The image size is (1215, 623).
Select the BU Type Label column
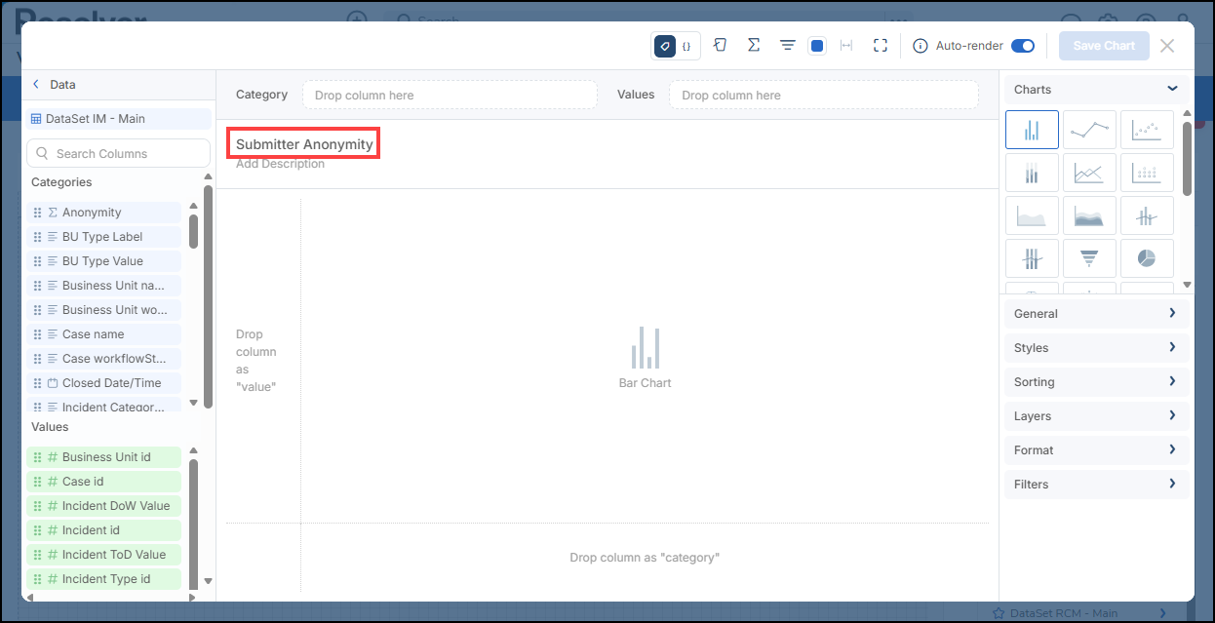103,237
